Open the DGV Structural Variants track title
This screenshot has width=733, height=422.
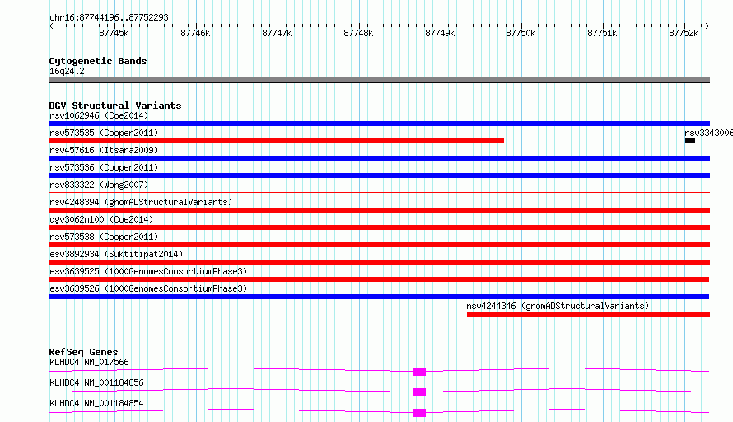[115, 105]
